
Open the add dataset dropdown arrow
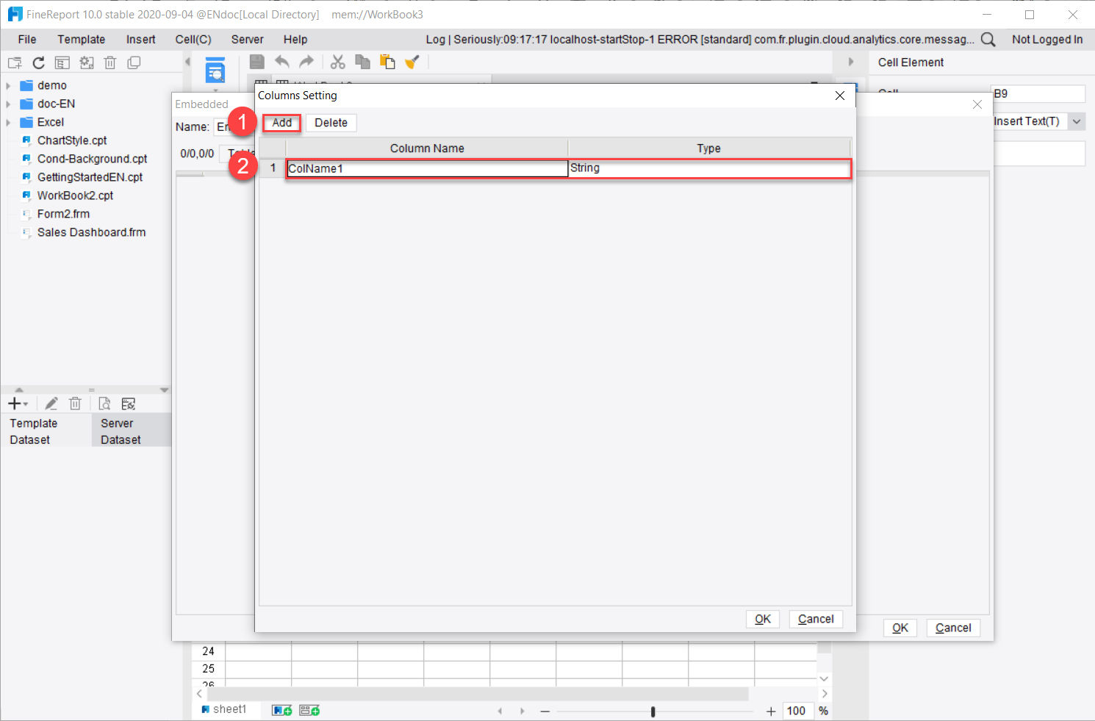pyautogui.click(x=26, y=403)
